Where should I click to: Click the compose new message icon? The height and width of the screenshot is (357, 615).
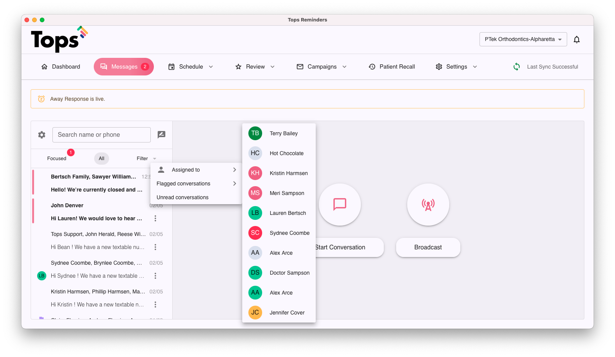click(x=161, y=134)
